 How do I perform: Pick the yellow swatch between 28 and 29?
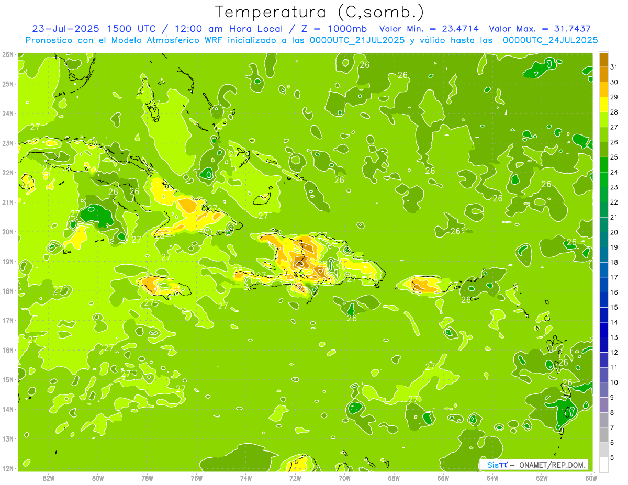coord(603,105)
